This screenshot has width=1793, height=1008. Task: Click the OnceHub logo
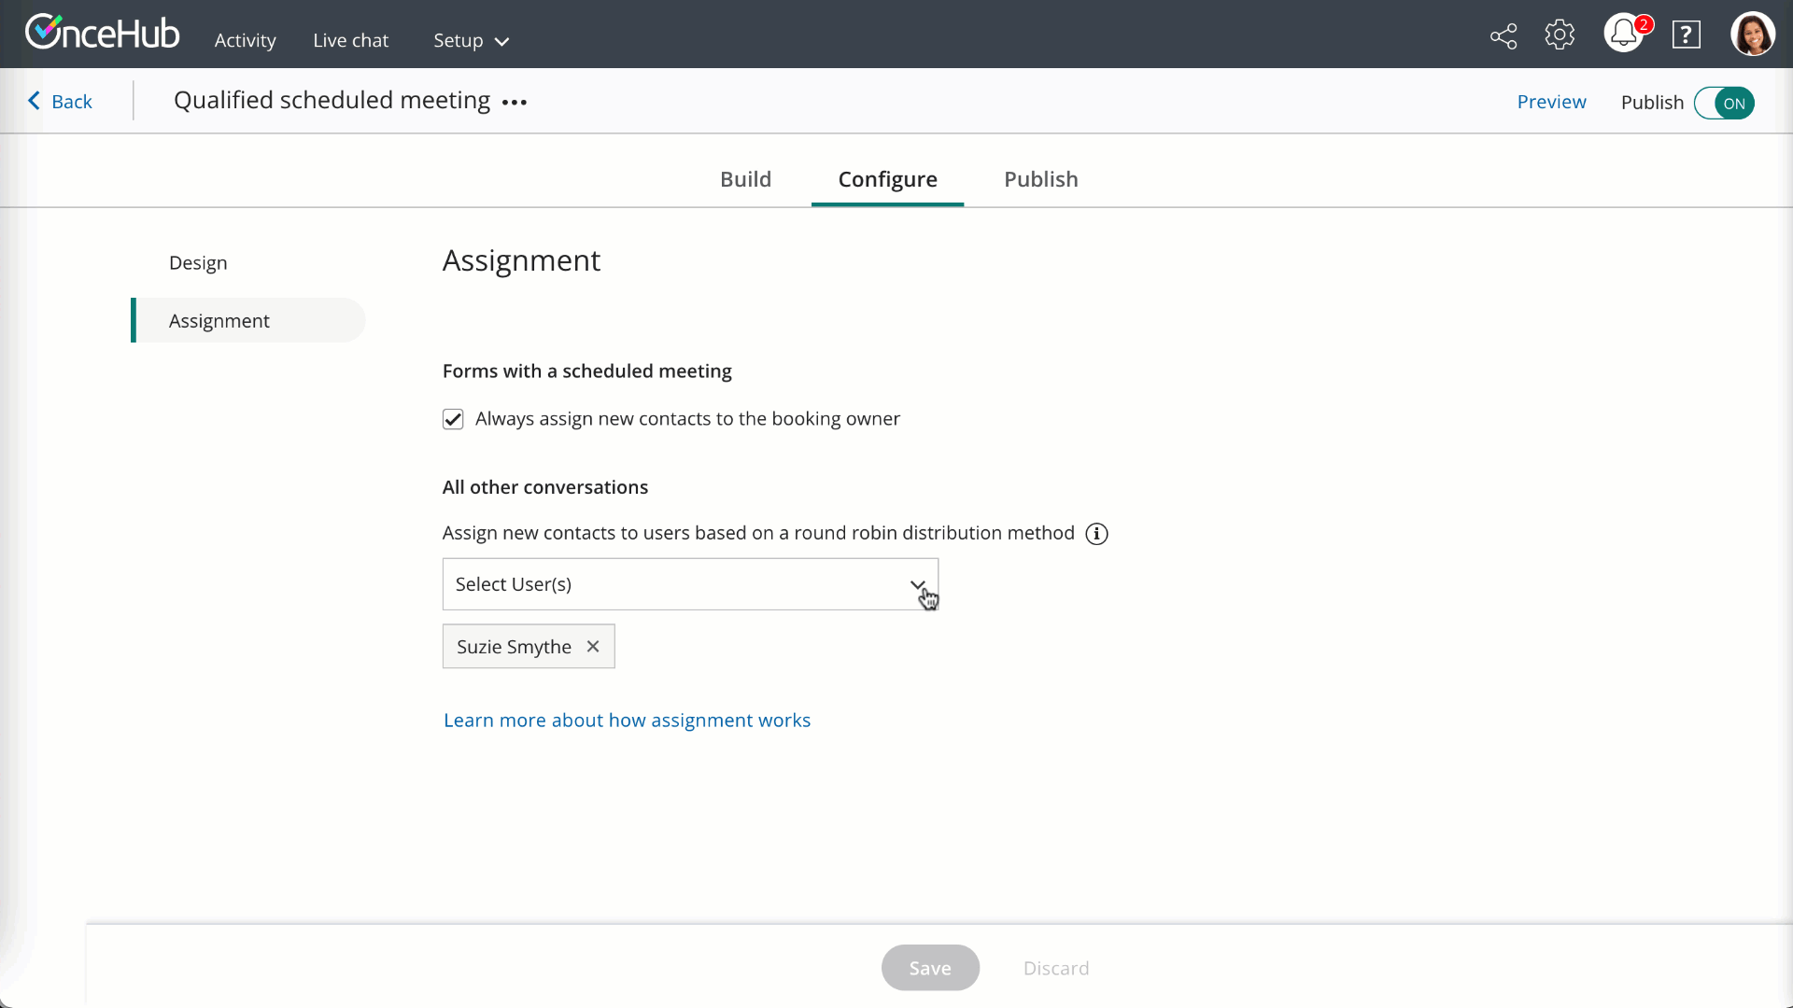pyautogui.click(x=102, y=33)
